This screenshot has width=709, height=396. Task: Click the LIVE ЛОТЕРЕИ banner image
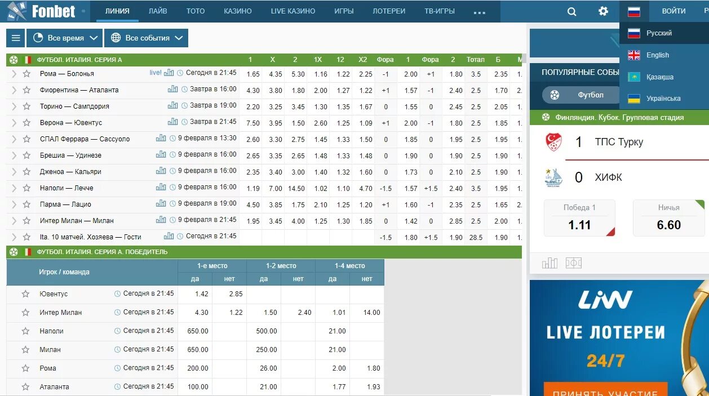[x=619, y=338]
